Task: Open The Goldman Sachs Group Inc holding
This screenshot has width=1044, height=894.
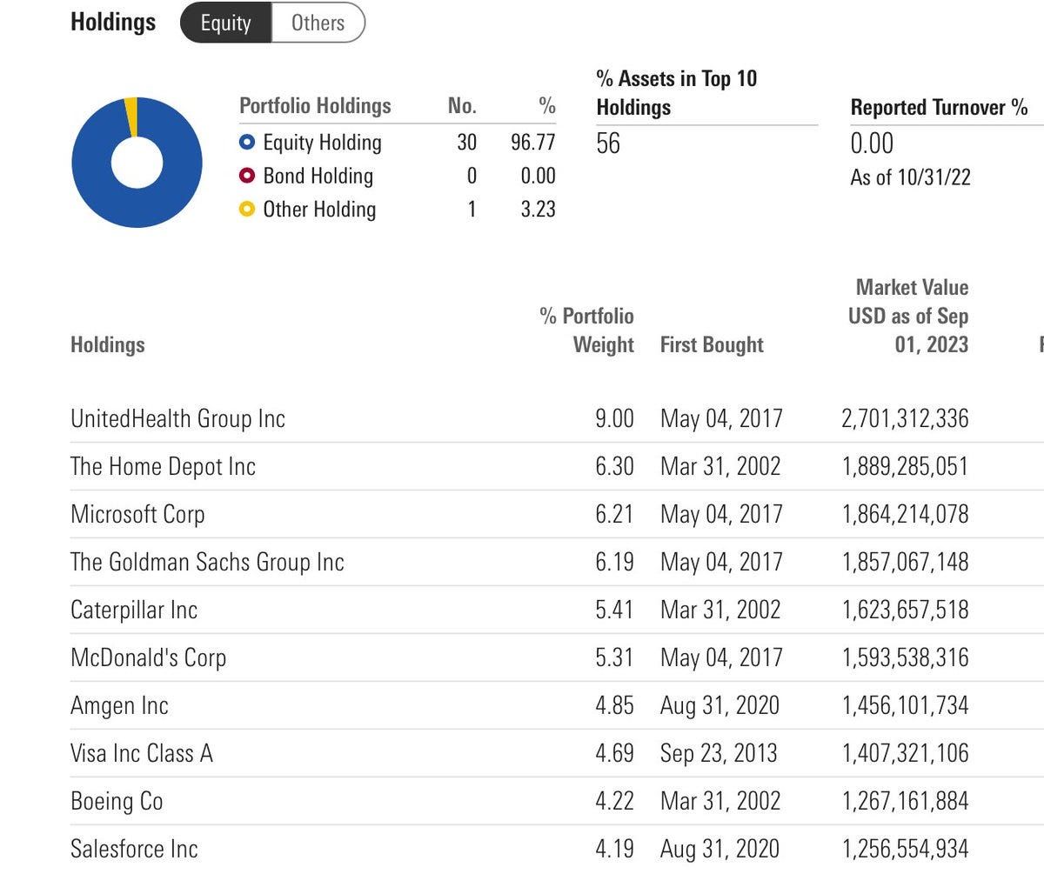Action: pos(207,562)
